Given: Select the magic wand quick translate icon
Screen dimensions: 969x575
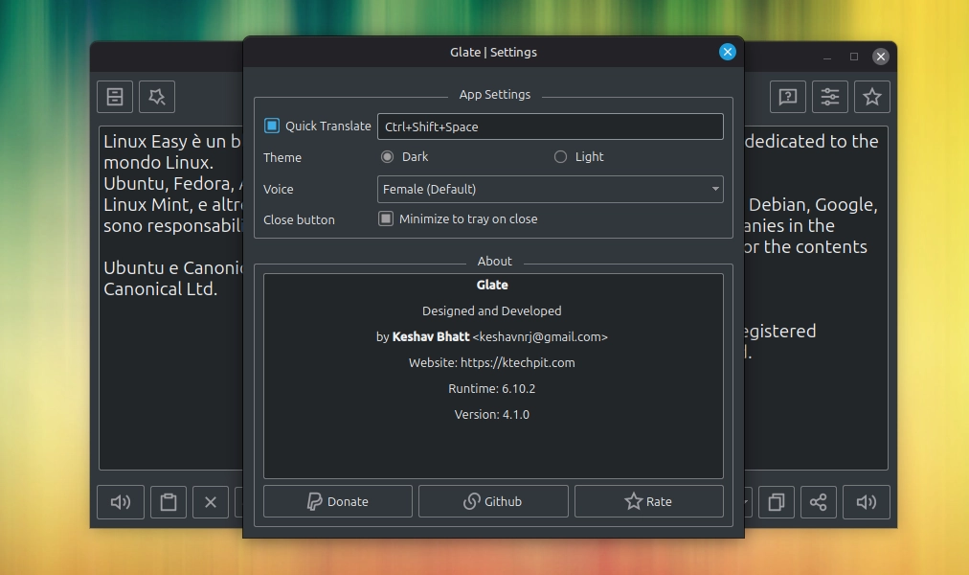Looking at the screenshot, I should 156,96.
